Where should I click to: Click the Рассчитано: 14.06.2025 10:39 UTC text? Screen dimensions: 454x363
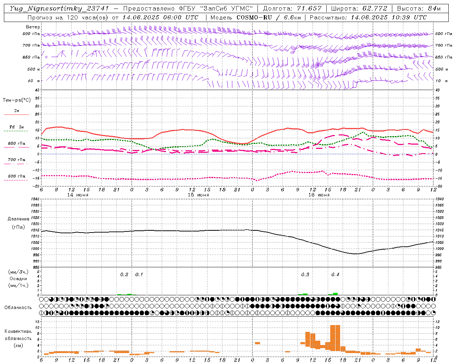368,17
